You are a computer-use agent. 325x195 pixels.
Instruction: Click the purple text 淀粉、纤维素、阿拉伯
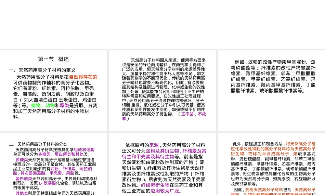tap(71, 169)
